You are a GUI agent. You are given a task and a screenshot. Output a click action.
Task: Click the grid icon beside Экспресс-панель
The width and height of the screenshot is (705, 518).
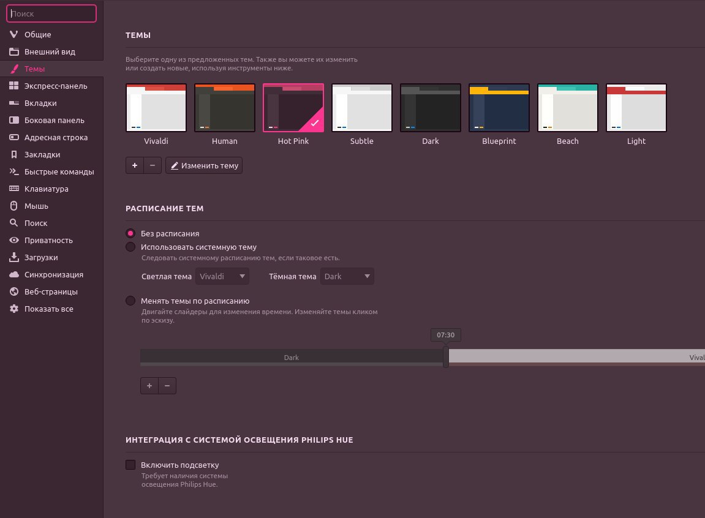pyautogui.click(x=14, y=86)
